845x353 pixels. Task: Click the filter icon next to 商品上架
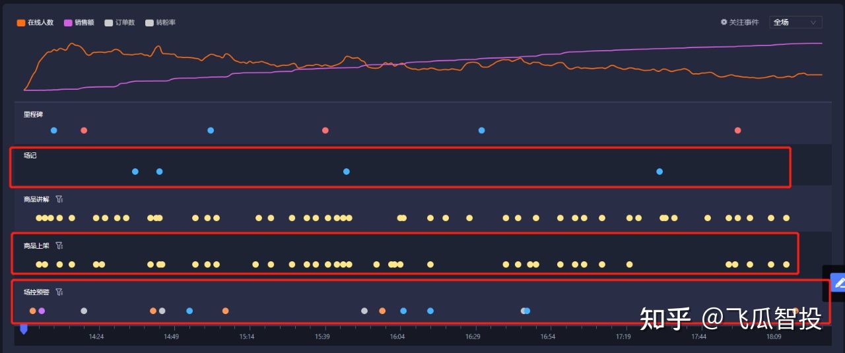click(59, 245)
